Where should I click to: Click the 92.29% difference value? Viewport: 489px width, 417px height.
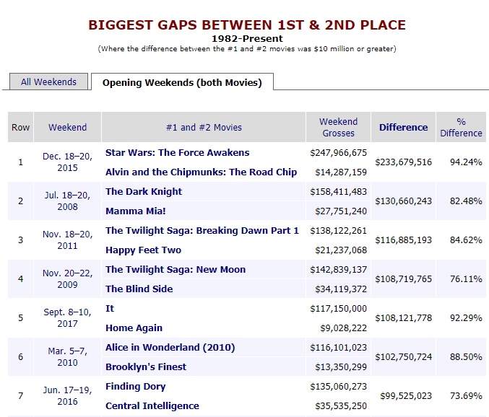(x=466, y=317)
